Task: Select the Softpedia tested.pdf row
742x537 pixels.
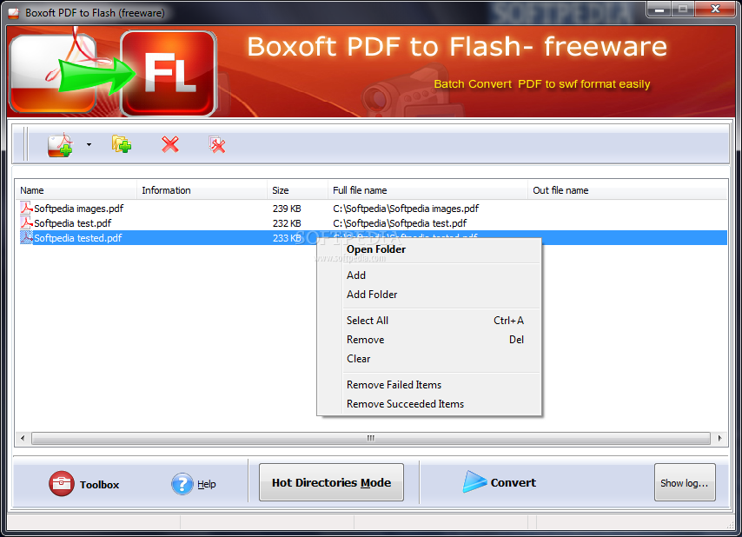Action: (372, 237)
